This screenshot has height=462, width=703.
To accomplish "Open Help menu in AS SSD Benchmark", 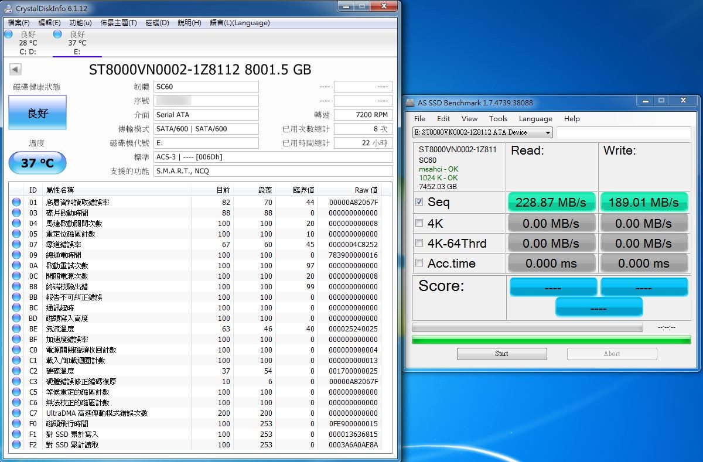I will click(572, 118).
